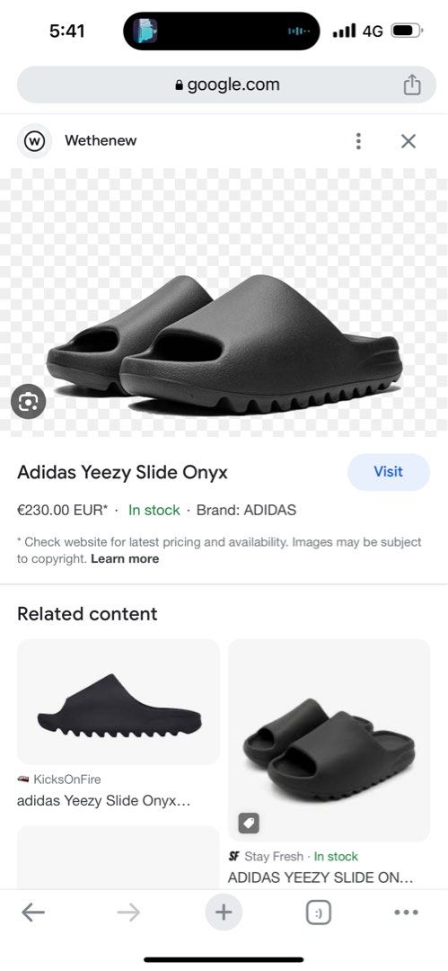Go back with the left arrow
Viewport: 448px width, 971px height.
pos(33,913)
